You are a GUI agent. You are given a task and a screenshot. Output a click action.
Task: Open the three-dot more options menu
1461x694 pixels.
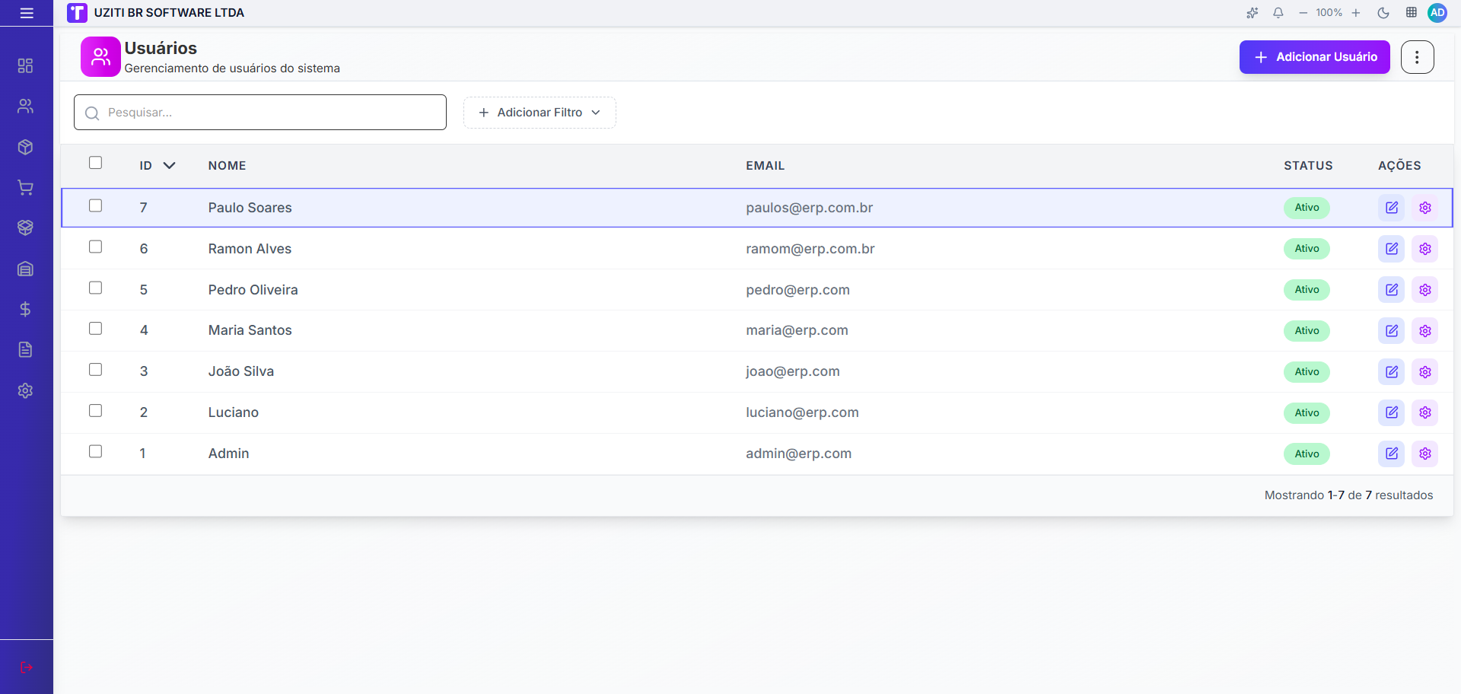[x=1417, y=57]
